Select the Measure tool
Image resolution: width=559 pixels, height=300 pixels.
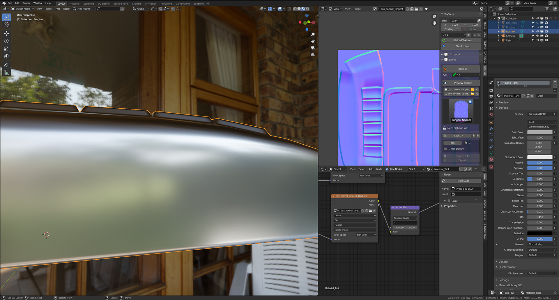[6, 73]
